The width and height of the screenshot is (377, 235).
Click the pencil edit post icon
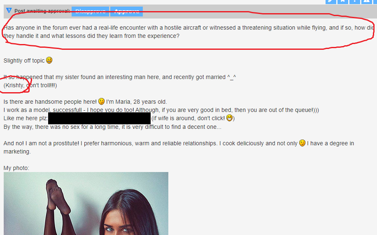point(331,2)
